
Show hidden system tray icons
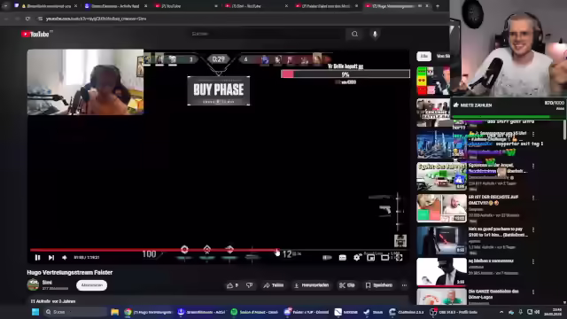click(501, 312)
